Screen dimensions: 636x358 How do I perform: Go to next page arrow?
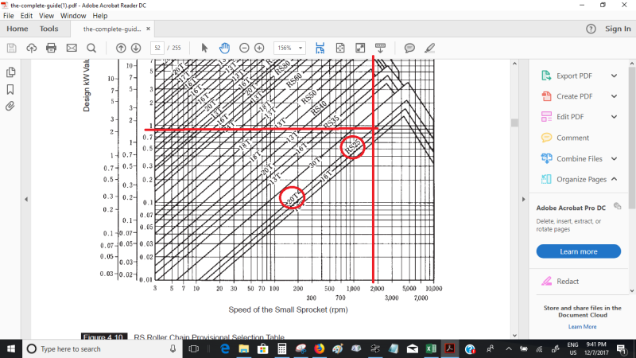136,48
